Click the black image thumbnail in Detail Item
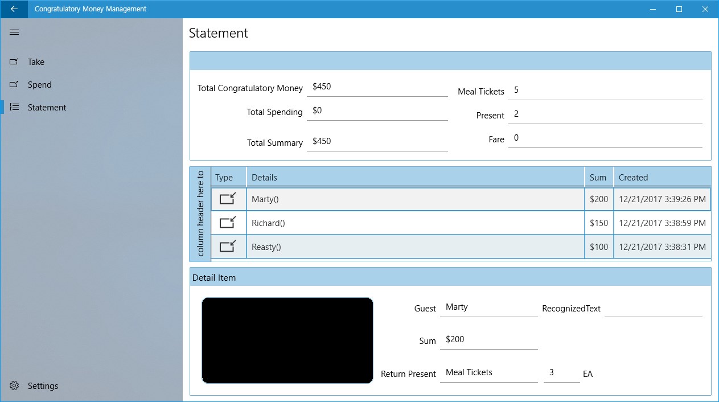Image resolution: width=719 pixels, height=402 pixels. click(x=287, y=340)
